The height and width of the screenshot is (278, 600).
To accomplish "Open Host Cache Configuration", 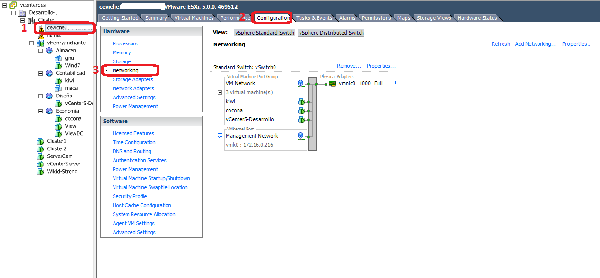I will point(142,205).
